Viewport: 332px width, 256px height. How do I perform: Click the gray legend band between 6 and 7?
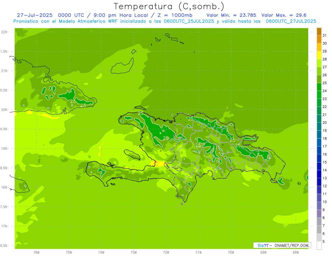[319, 229]
